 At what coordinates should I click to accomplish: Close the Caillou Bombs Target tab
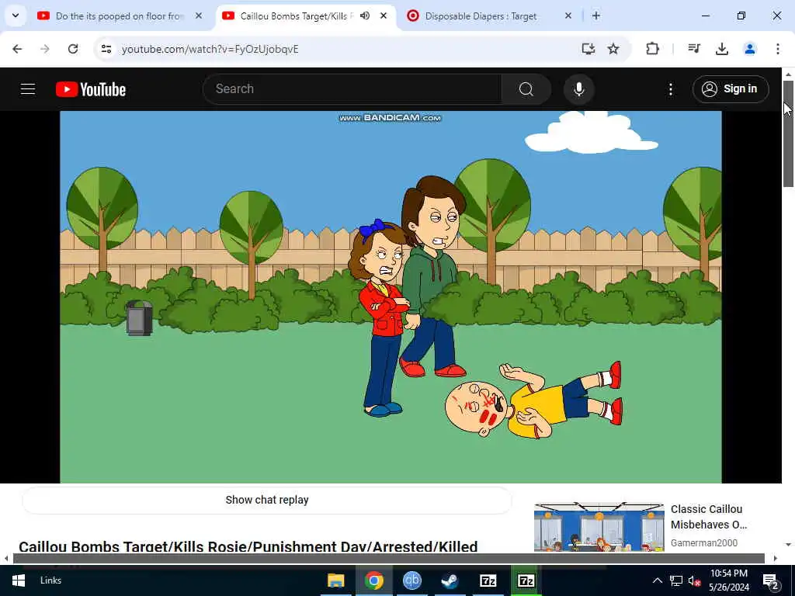tap(384, 16)
